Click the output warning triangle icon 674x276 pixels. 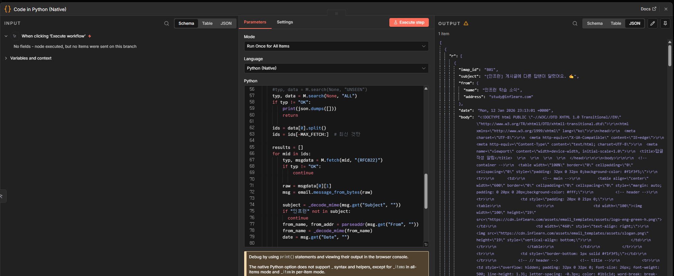tap(466, 23)
